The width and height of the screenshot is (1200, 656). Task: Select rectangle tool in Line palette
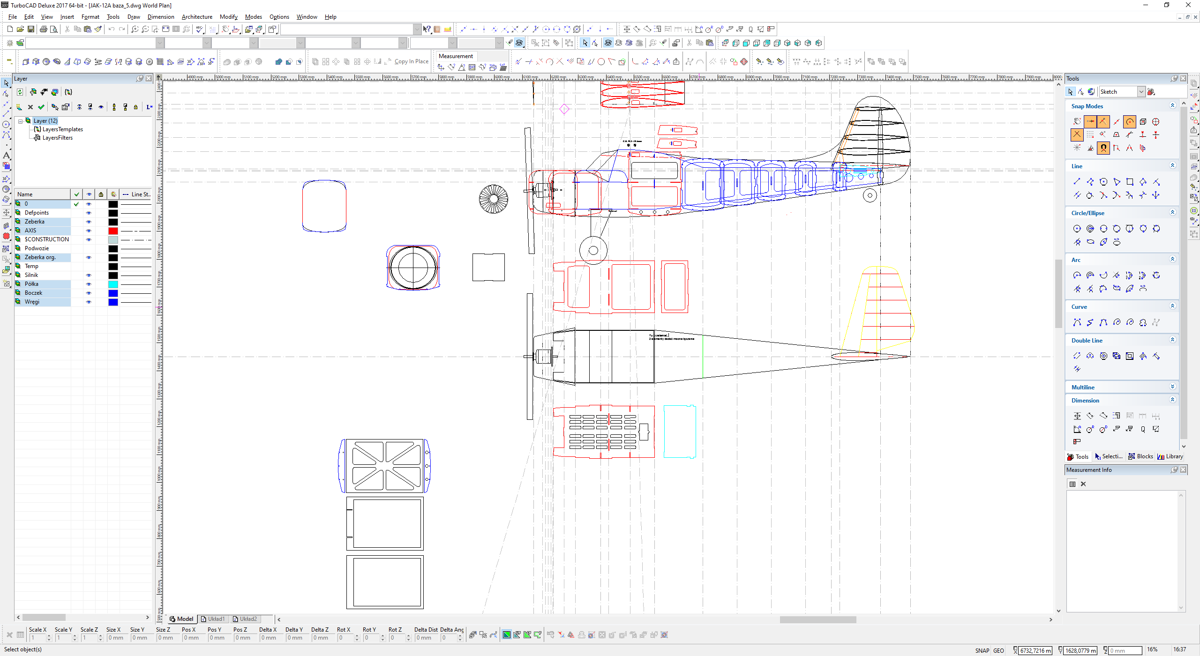click(x=1130, y=182)
